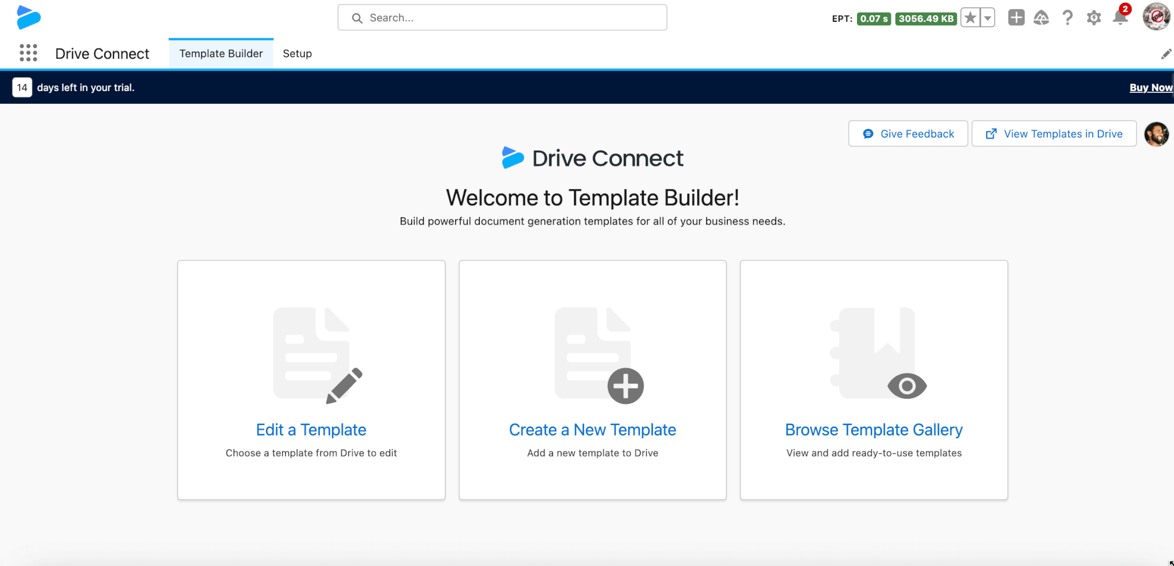Click 'Choose a template from Drive to edit' text
This screenshot has width=1174, height=566.
coord(311,453)
